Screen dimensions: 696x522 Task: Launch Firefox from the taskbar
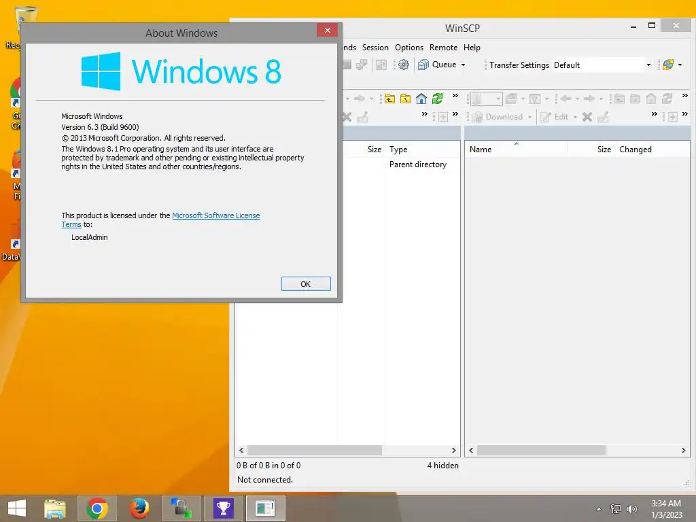pos(139,508)
